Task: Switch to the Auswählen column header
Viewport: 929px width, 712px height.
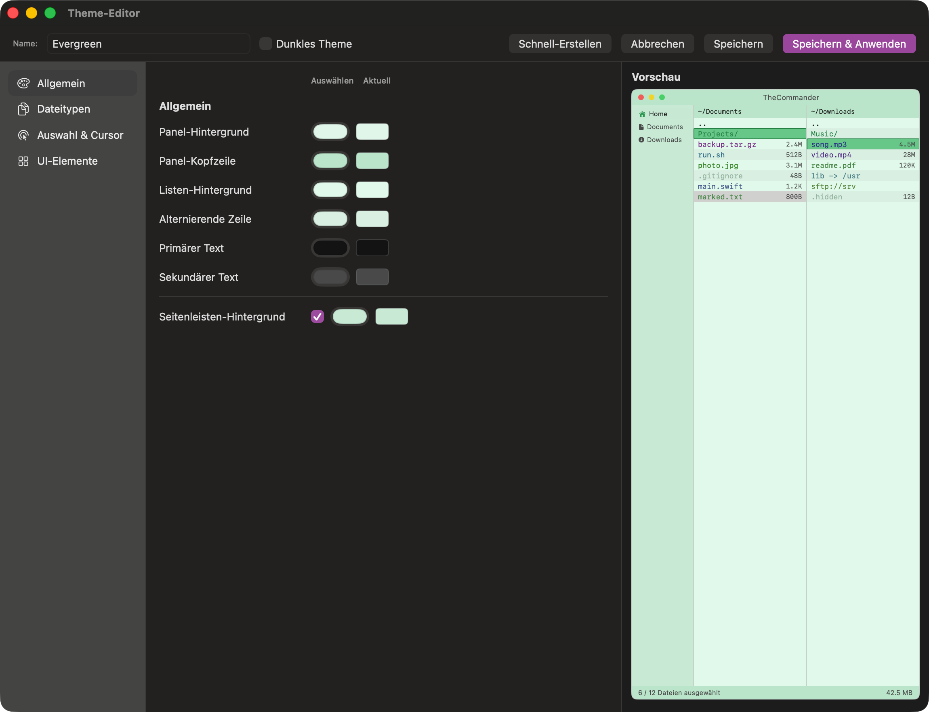Action: click(x=332, y=81)
